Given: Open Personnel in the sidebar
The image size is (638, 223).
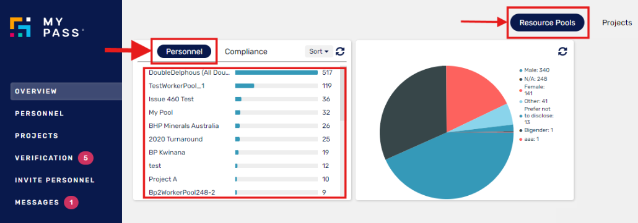Looking at the screenshot, I should (x=40, y=114).
